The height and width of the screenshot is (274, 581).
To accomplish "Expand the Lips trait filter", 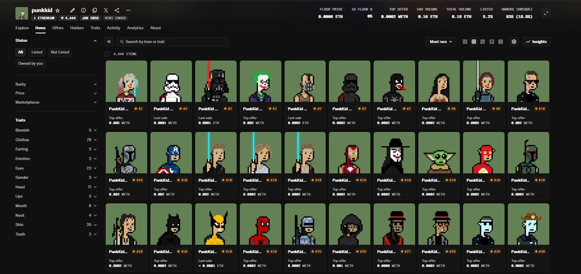I will 56,196.
